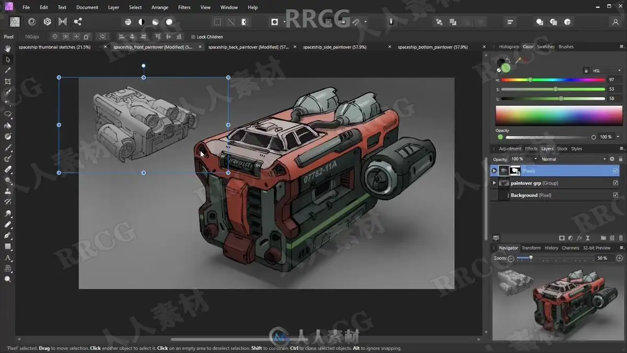The height and width of the screenshot is (353, 627).
Task: Click the Invert Selection icon
Action: pos(245,22)
